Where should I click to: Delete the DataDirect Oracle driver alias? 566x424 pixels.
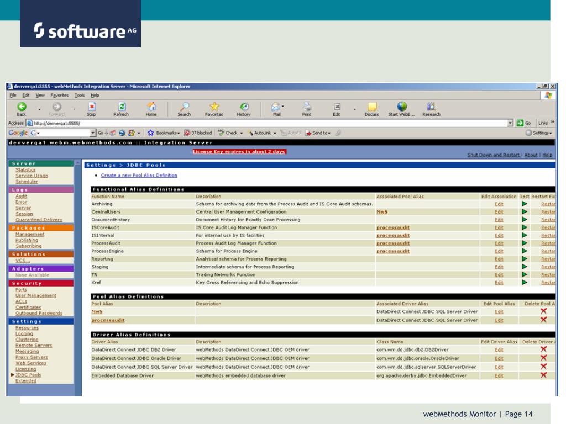click(543, 358)
